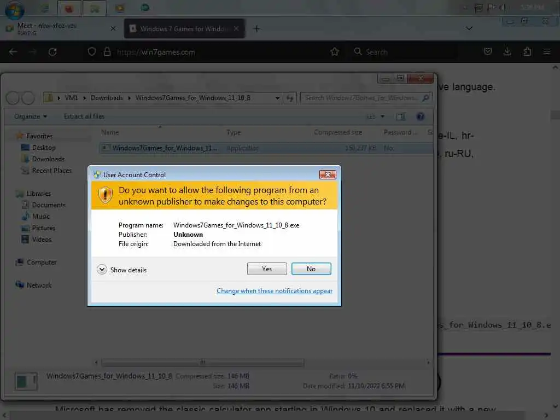560x420 pixels.
Task: Click the Explorer scroll right arrow
Action: point(428,363)
